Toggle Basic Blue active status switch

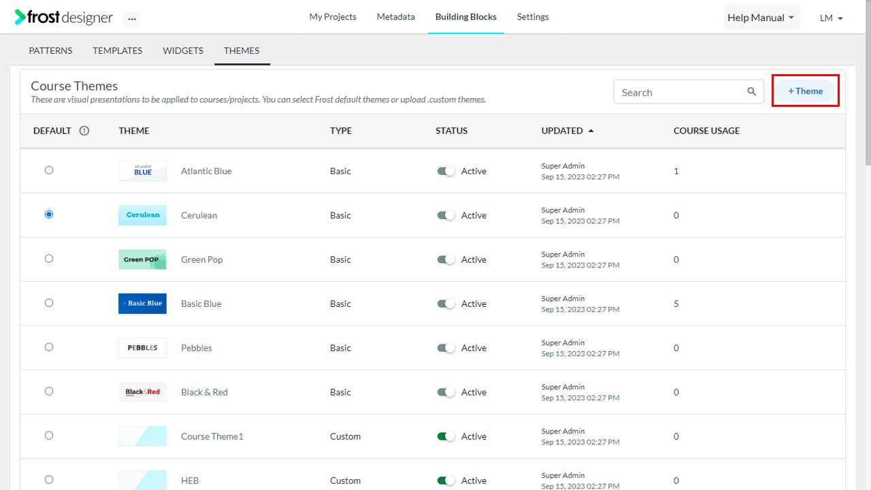pos(446,304)
